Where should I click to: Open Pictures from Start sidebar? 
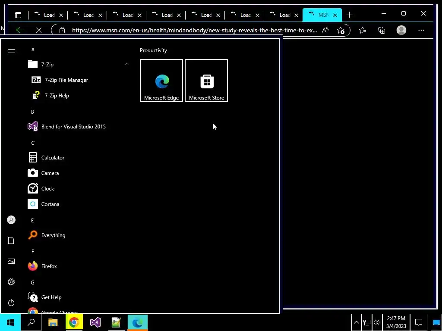(x=11, y=261)
